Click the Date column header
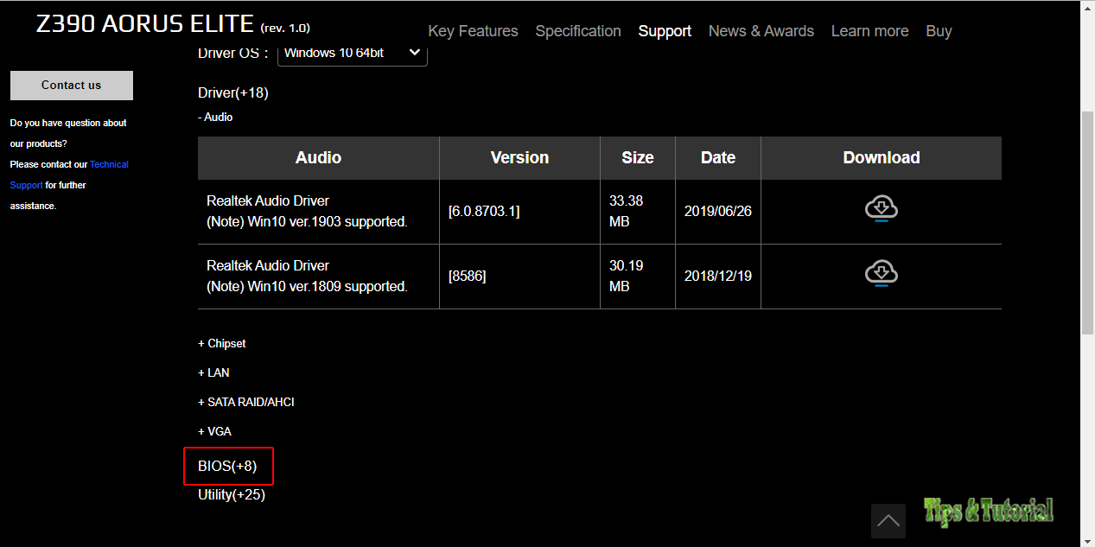The height and width of the screenshot is (547, 1095). [x=718, y=158]
